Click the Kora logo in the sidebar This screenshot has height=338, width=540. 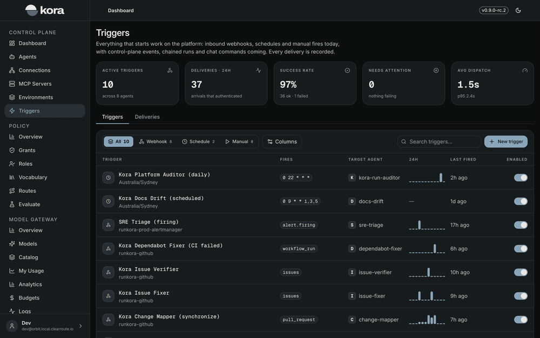[45, 10]
